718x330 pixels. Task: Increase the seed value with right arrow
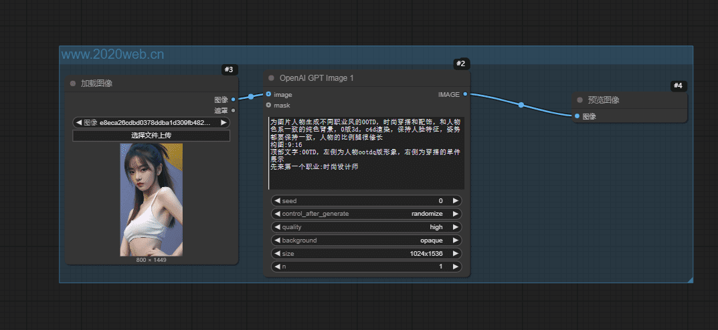[456, 200]
